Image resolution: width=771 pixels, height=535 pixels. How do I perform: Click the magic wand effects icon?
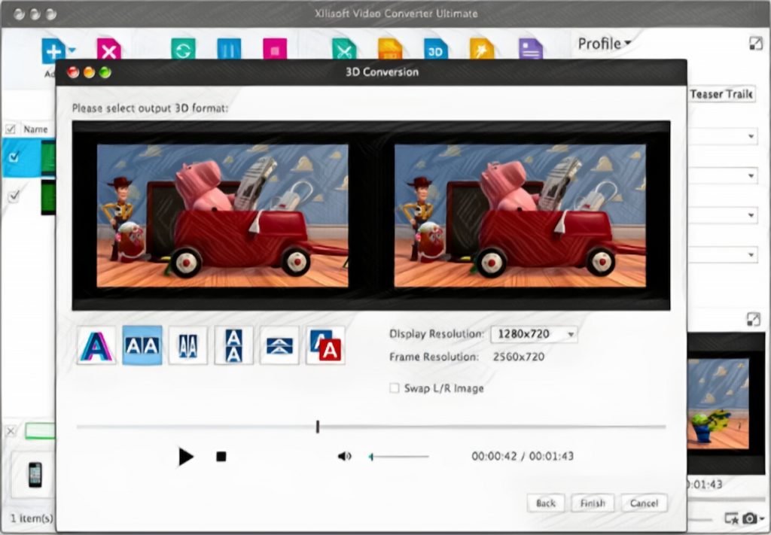[x=482, y=50]
